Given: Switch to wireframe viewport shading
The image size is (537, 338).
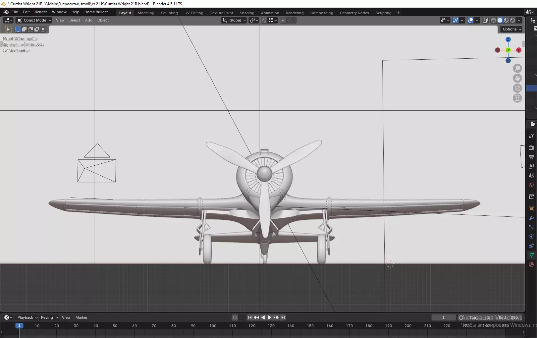Looking at the screenshot, I should 494,20.
